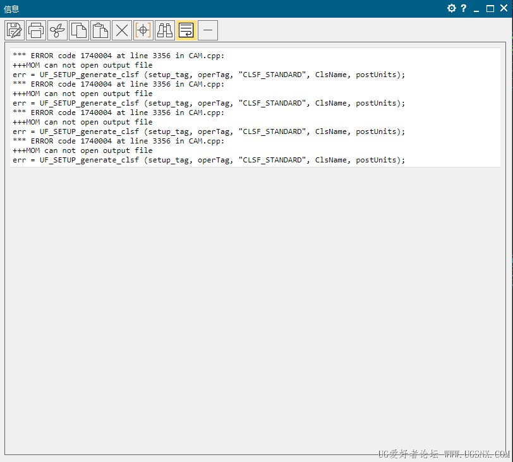Click last '+++MOM can not open output file' line
The image size is (513, 462).
coord(82,150)
